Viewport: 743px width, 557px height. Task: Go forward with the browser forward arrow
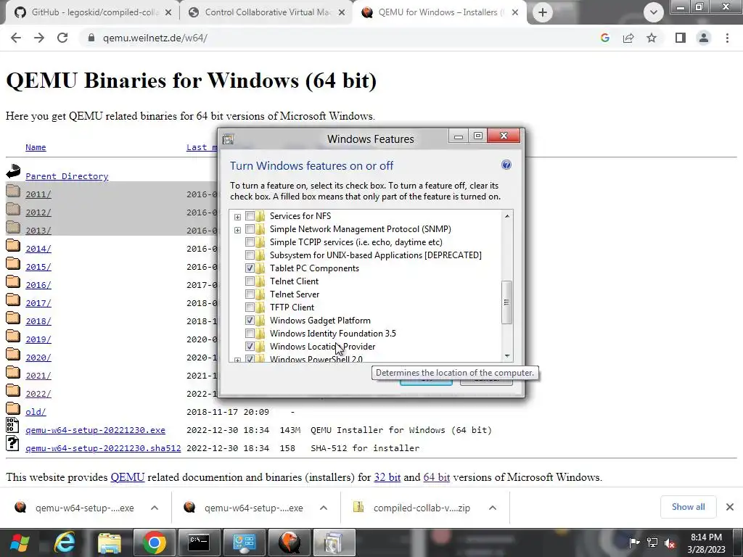(39, 38)
